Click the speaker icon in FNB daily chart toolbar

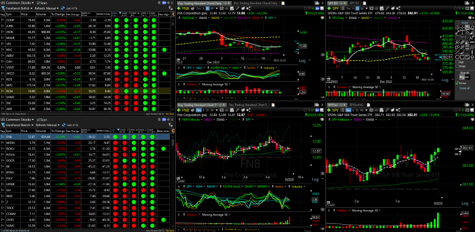tap(192, 8)
